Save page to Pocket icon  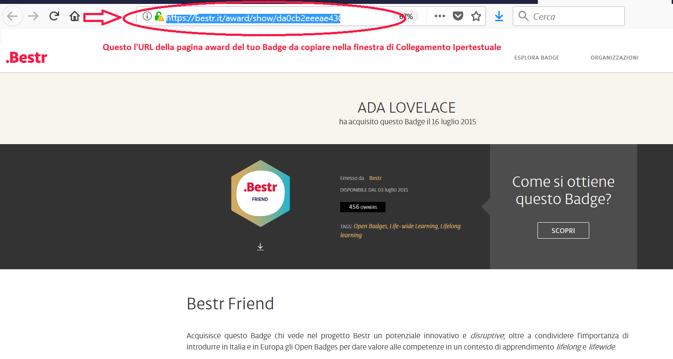458,16
